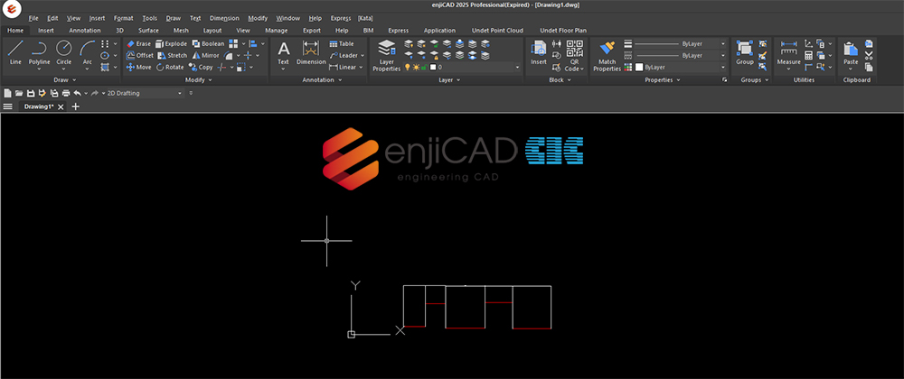The height and width of the screenshot is (379, 904).
Task: Open the Leader dropdown arrow
Action: 363,56
